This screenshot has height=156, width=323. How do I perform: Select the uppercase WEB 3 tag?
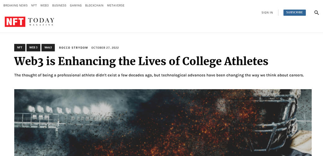[33, 48]
